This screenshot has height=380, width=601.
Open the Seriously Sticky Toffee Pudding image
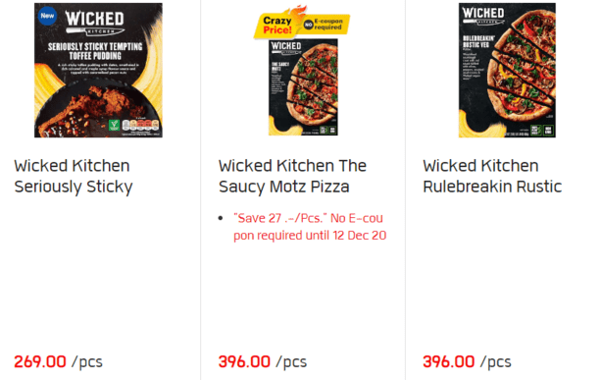[x=98, y=71]
